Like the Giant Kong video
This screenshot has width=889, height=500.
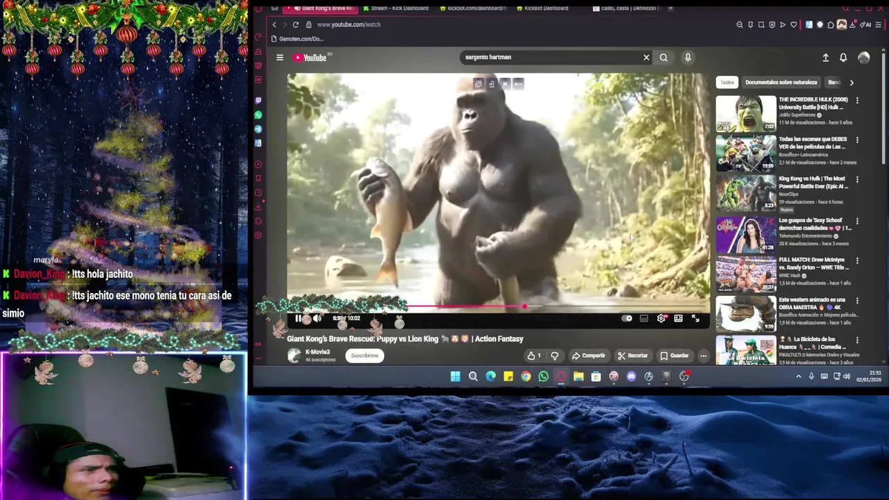click(534, 356)
